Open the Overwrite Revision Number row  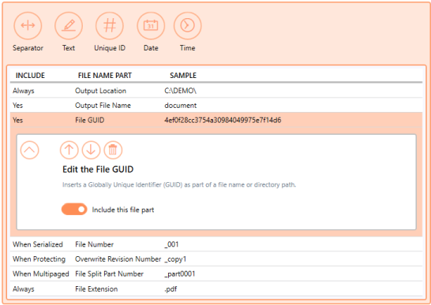(216, 259)
